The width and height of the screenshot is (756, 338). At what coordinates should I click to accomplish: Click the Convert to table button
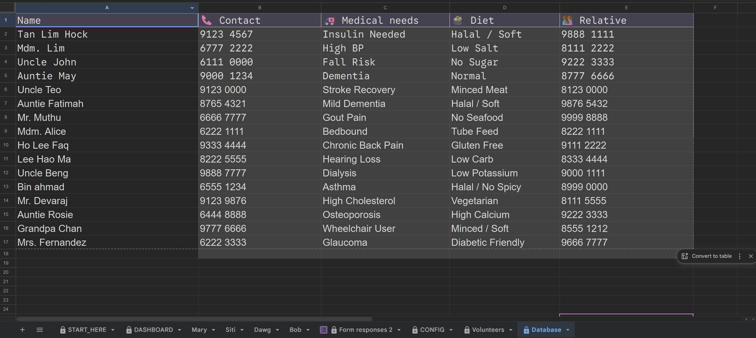coord(711,256)
